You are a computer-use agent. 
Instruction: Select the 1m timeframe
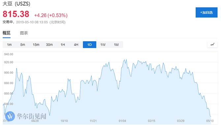click(9, 45)
